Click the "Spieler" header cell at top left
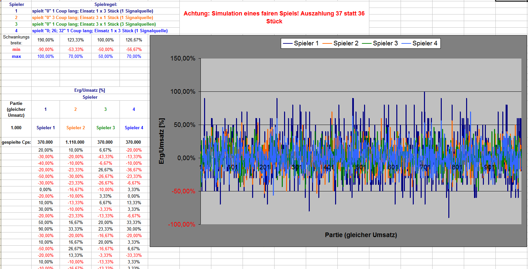Viewport: 528px width, 269px height. pos(16,4)
